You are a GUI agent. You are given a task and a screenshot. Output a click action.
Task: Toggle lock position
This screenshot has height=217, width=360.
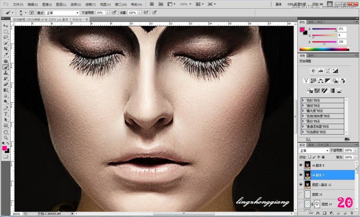[319, 157]
